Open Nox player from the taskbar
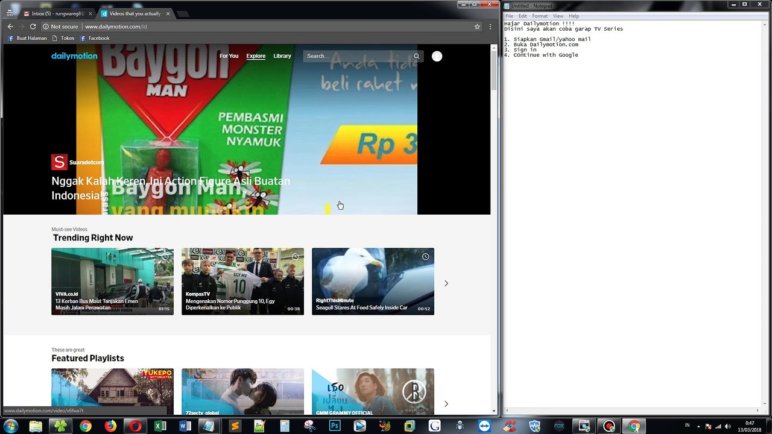This screenshot has width=772, height=434. [x=559, y=426]
